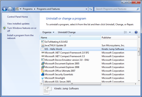142x97 pixels.
Task: Click vertical scrollbar down arrow
Action: pos(139,81)
